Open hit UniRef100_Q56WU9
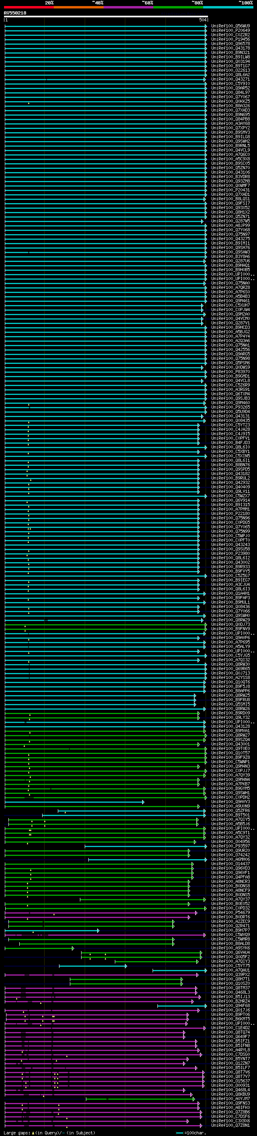Screen dimensions: 257x1136 tap(230, 26)
